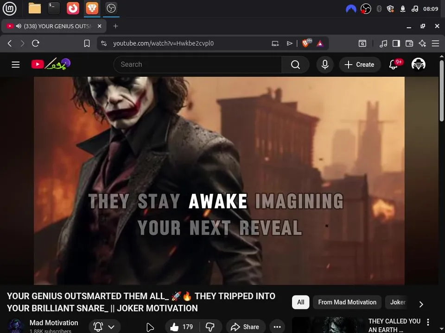Switch to the Brave browser panel icon
The height and width of the screenshot is (333, 445).
[92, 8]
